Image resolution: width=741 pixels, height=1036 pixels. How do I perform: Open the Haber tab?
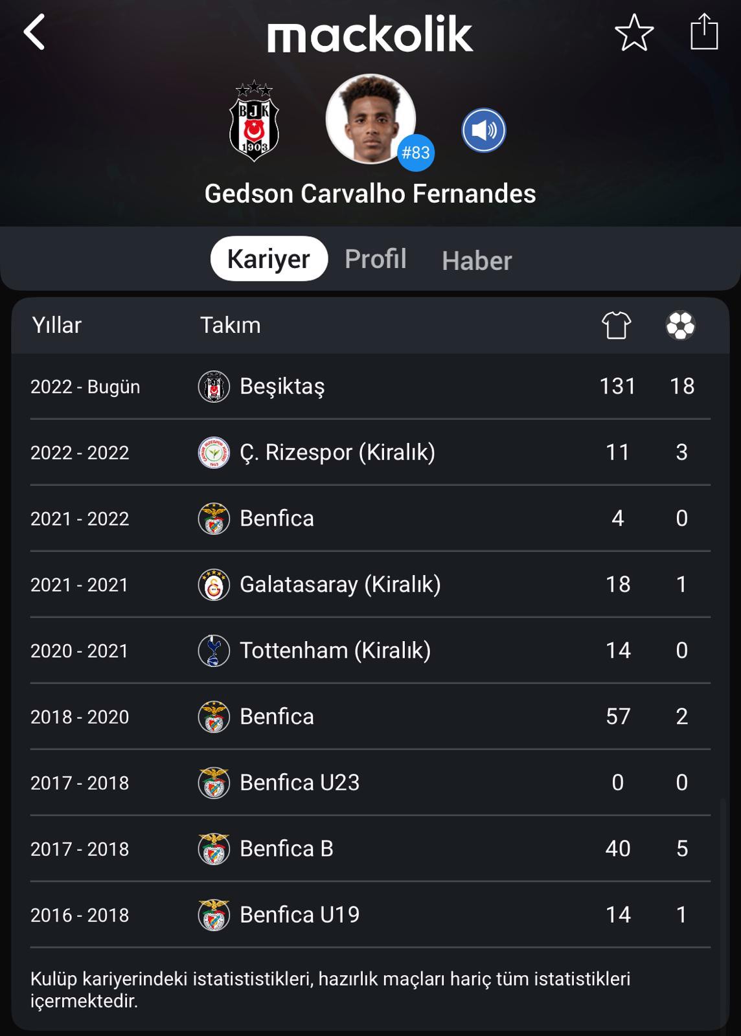coord(477,261)
